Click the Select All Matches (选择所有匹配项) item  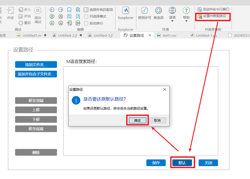click(x=98, y=10)
